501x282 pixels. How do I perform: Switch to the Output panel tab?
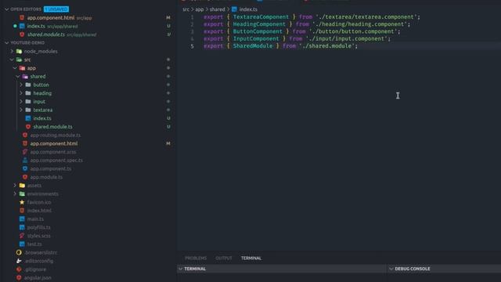(224, 258)
